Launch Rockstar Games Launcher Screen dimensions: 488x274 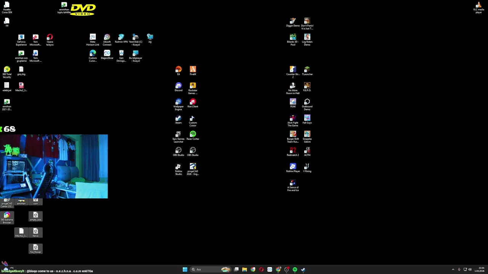193,88
